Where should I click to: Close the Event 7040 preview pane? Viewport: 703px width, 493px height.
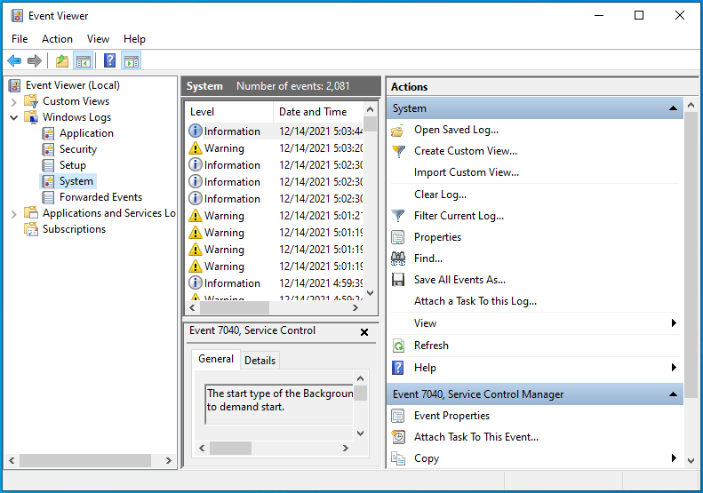pos(364,332)
